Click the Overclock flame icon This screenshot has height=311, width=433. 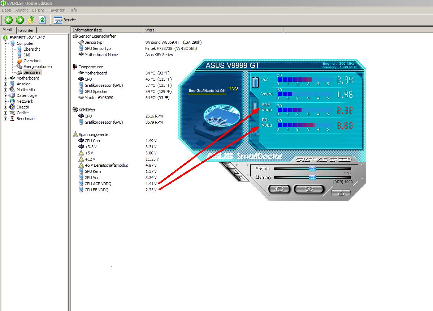(20, 61)
